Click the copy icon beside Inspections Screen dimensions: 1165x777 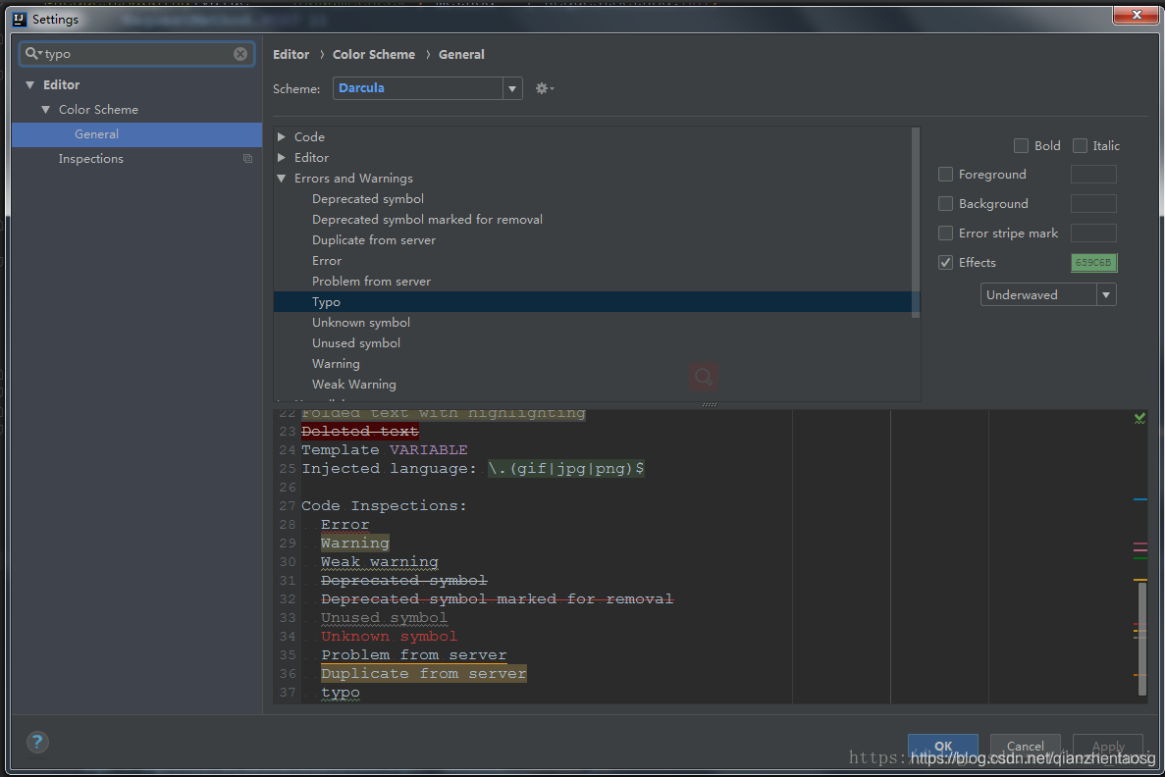[x=247, y=158]
